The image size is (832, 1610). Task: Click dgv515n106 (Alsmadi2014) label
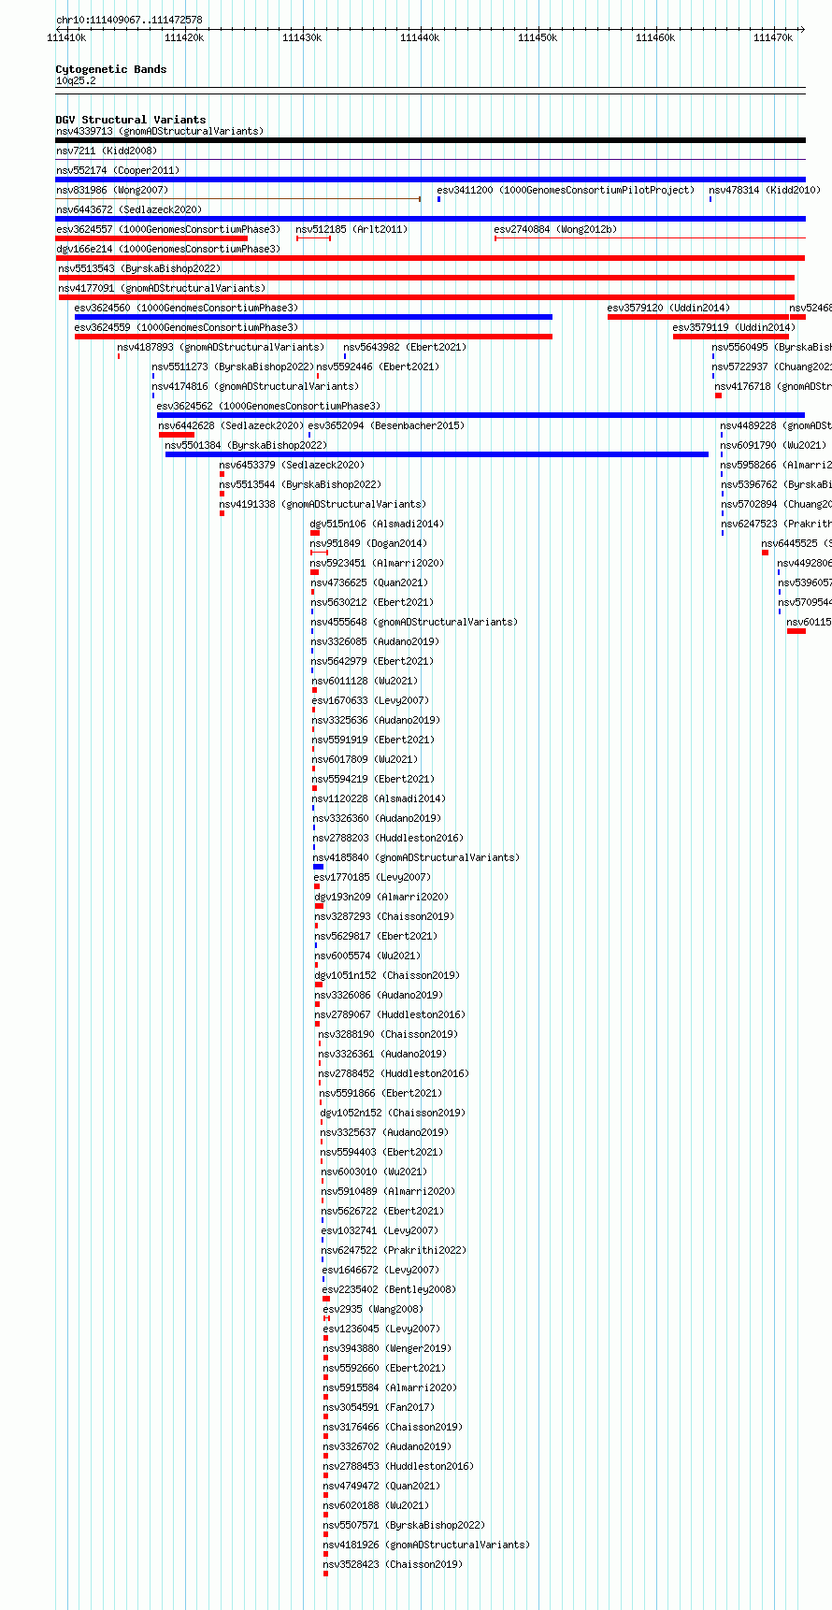pos(377,524)
